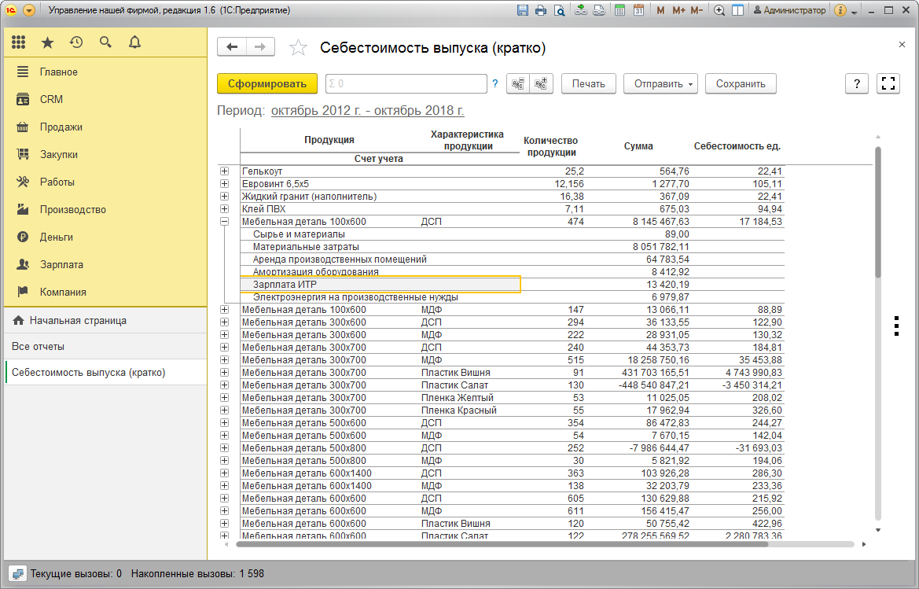This screenshot has height=589, width=919.
Task: Go back with the left arrow button
Action: 232,47
